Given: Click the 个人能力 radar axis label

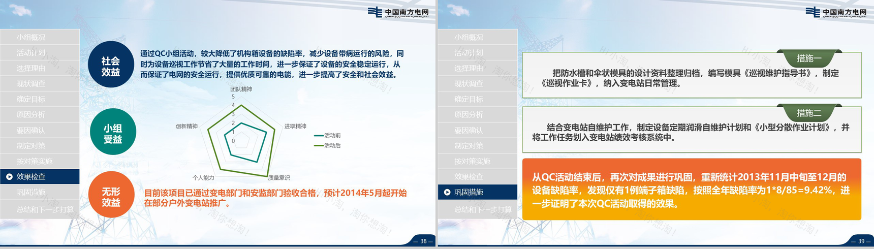Looking at the screenshot, I should coord(203,178).
